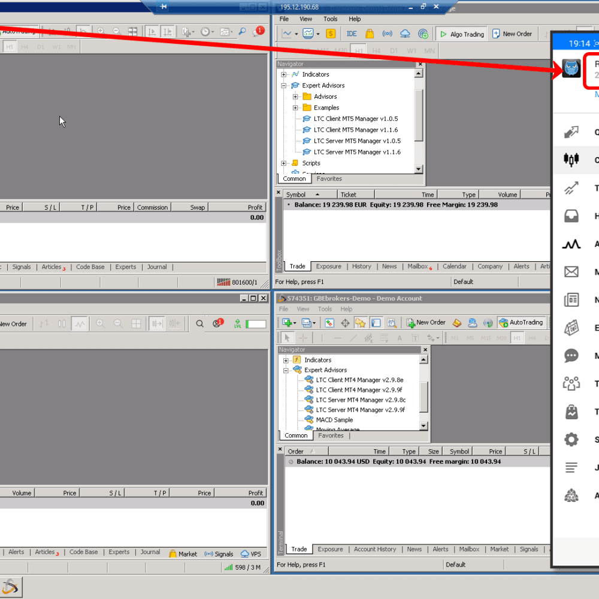Switch to Calendar tab in MT5 Toolbox
The height and width of the screenshot is (599, 599).
click(454, 267)
